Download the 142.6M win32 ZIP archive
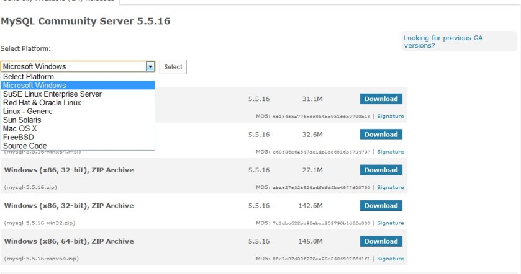This screenshot has width=521, height=274. (381, 206)
